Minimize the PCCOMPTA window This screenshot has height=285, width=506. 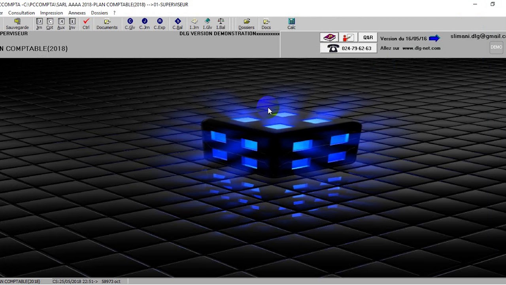coord(475,4)
